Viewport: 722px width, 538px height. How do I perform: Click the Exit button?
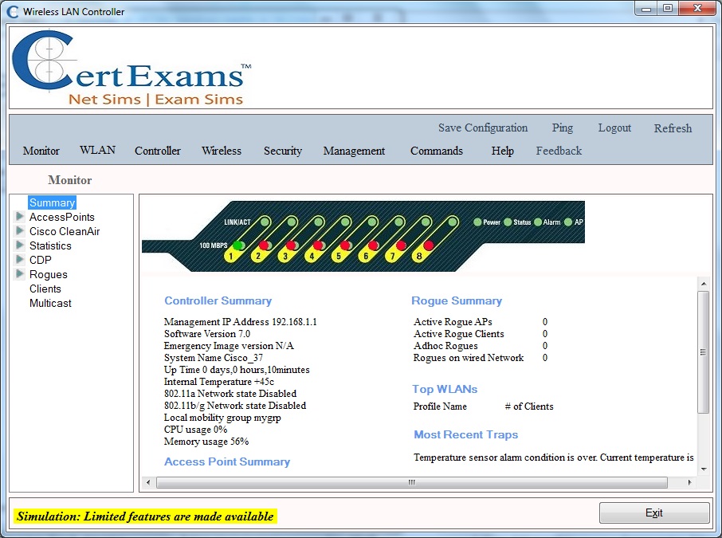653,512
